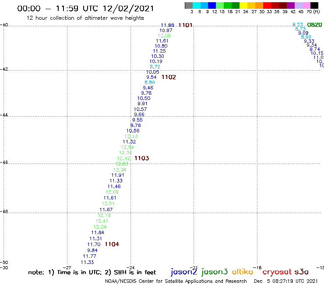Pick the yellow swatch in the color scale
324x285 pixels.
(x=243, y=5)
